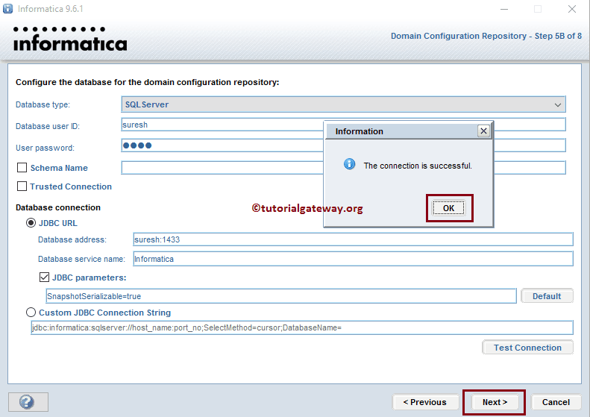
Task: Go back with the Previous button
Action: tap(425, 402)
